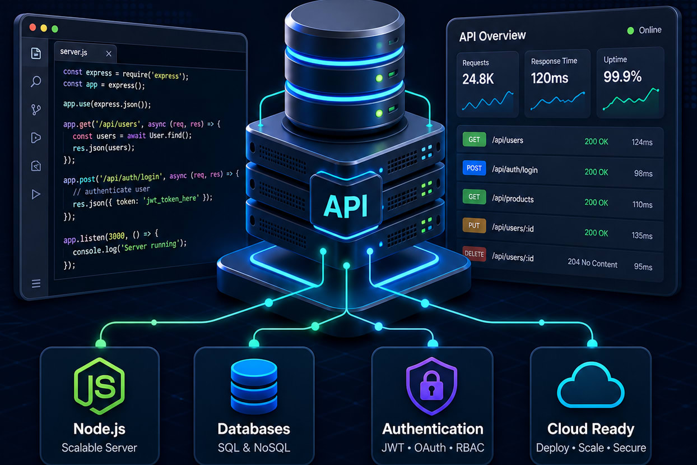This screenshot has width=697, height=465.
Task: Open the Requests 24.8K stat card
Action: [x=487, y=84]
